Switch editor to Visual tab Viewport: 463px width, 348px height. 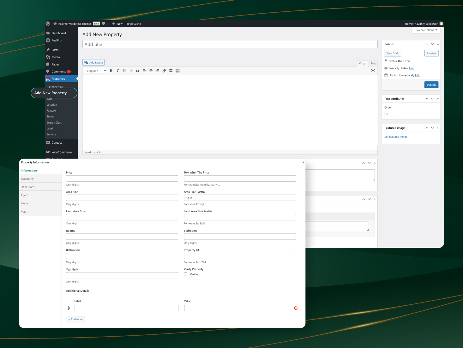(363, 63)
